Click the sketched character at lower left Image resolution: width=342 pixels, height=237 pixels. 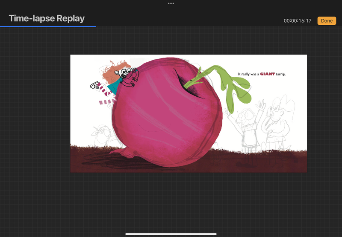pos(100,136)
